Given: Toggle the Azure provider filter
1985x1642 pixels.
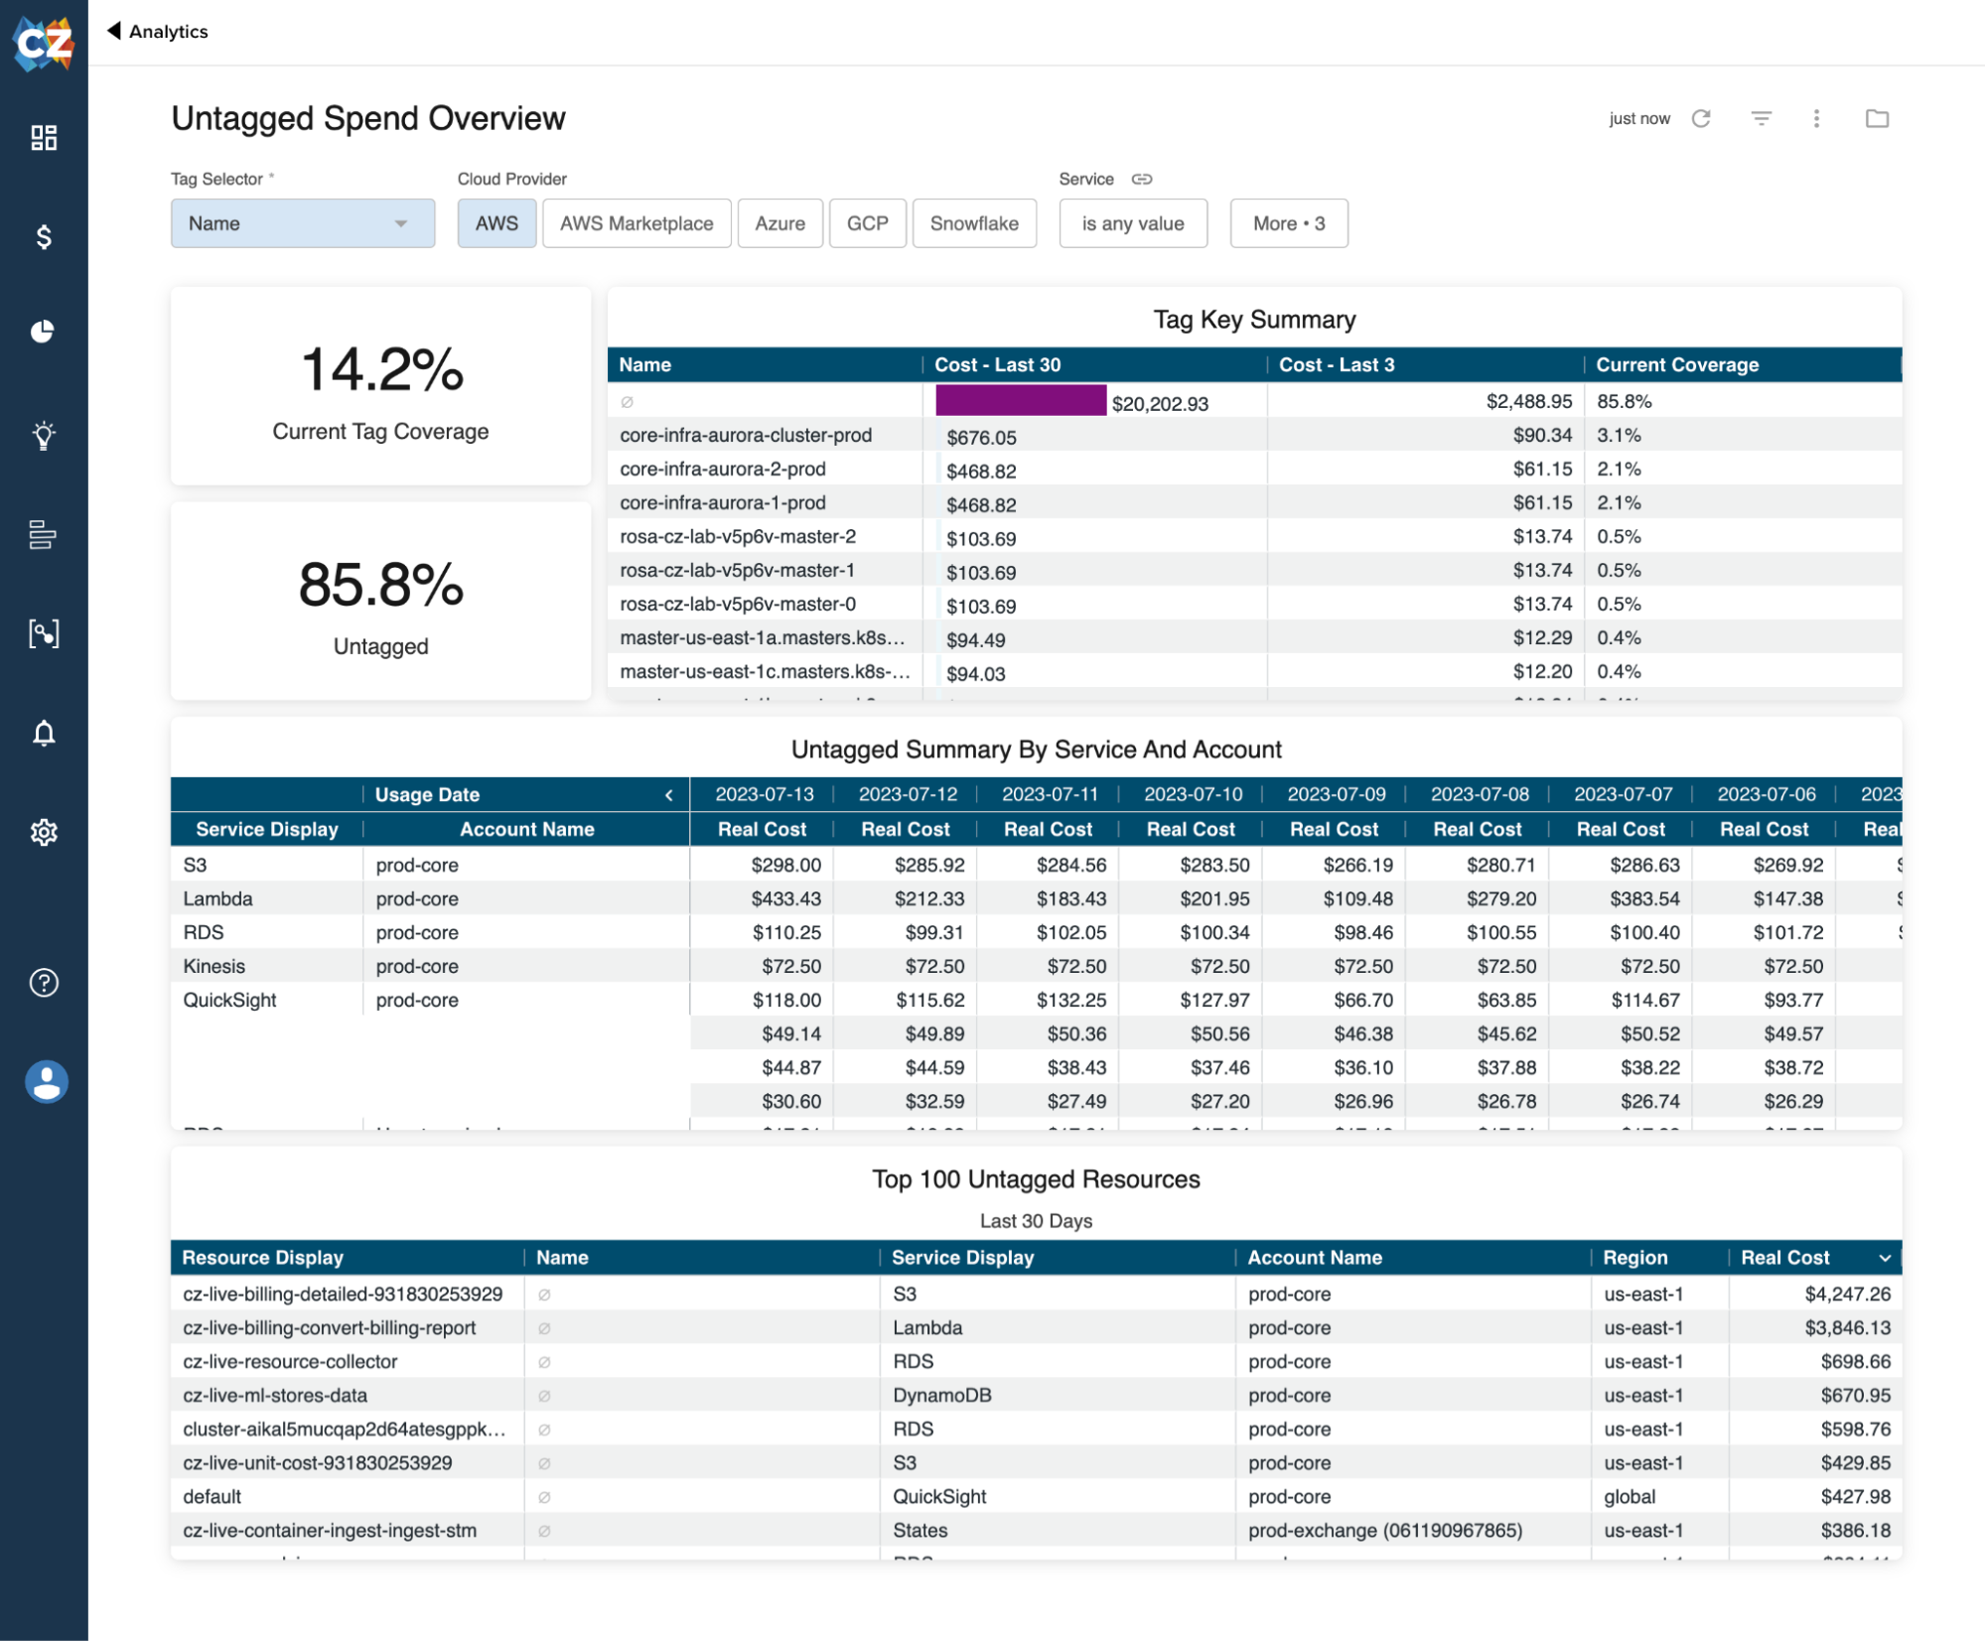Looking at the screenshot, I should pos(780,222).
